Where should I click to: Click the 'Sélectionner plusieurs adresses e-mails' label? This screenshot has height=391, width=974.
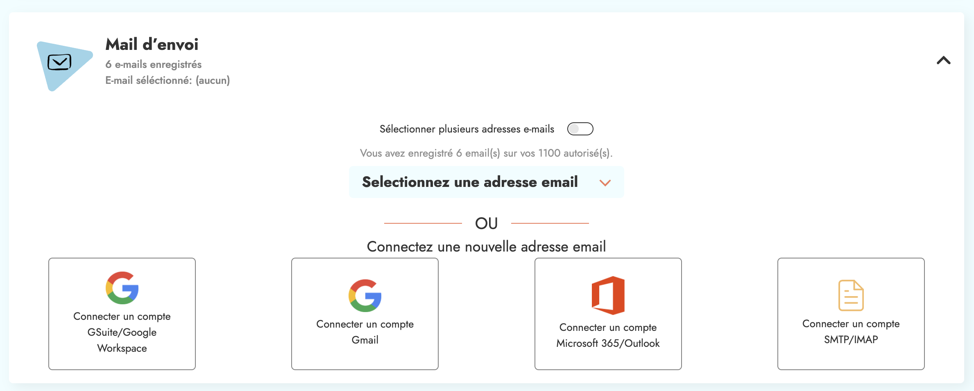467,129
